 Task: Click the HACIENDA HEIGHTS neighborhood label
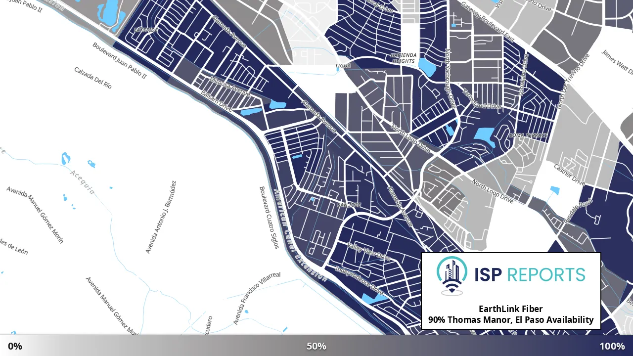coord(404,58)
